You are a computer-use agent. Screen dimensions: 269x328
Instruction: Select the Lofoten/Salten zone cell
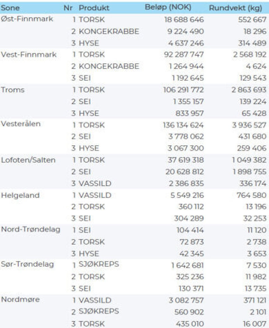coord(28,160)
